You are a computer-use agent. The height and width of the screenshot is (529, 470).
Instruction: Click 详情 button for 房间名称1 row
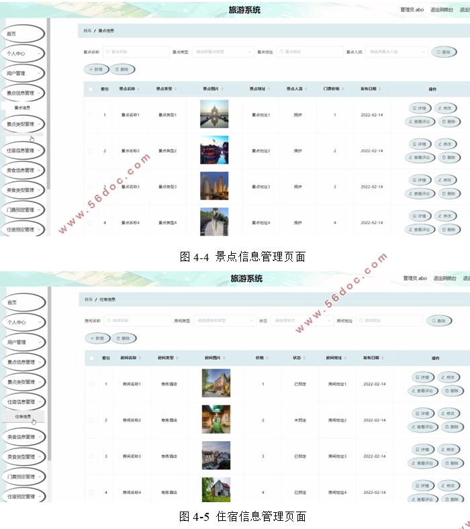(x=422, y=377)
